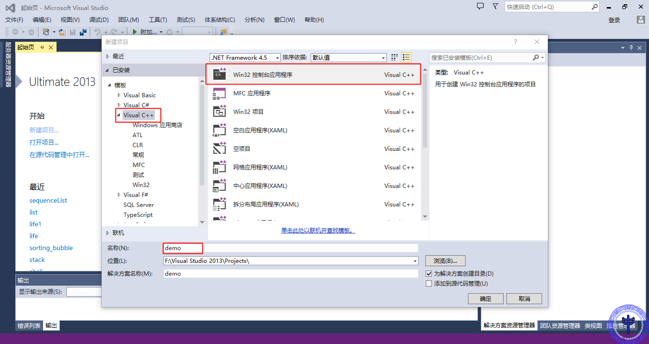Click the 浏览(B) button
Screen dimensions: 649x344
pos(445,260)
